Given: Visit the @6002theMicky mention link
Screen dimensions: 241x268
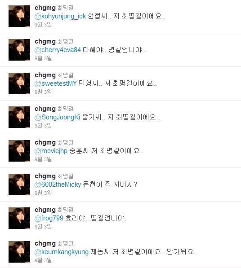Looking at the screenshot, I should pos(58,185).
